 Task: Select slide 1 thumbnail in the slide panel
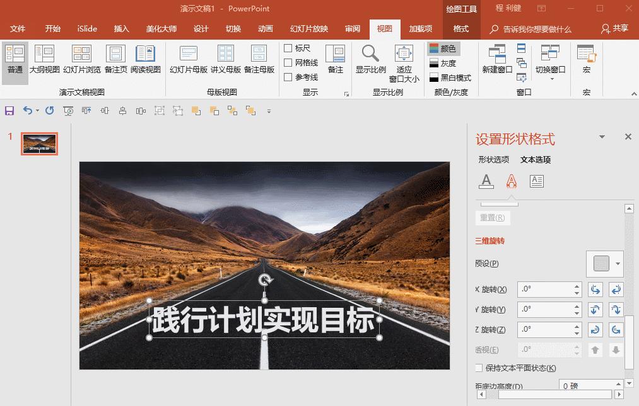coord(39,144)
